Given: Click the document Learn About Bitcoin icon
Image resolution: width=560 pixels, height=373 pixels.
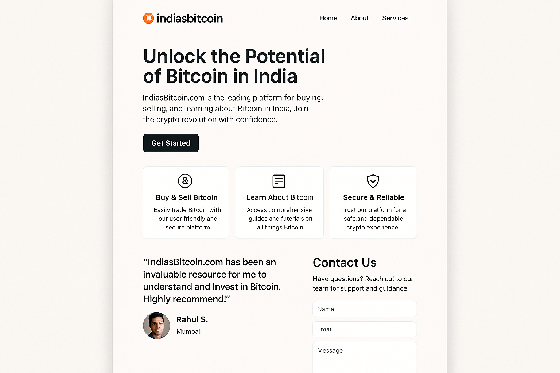Looking at the screenshot, I should (x=279, y=181).
